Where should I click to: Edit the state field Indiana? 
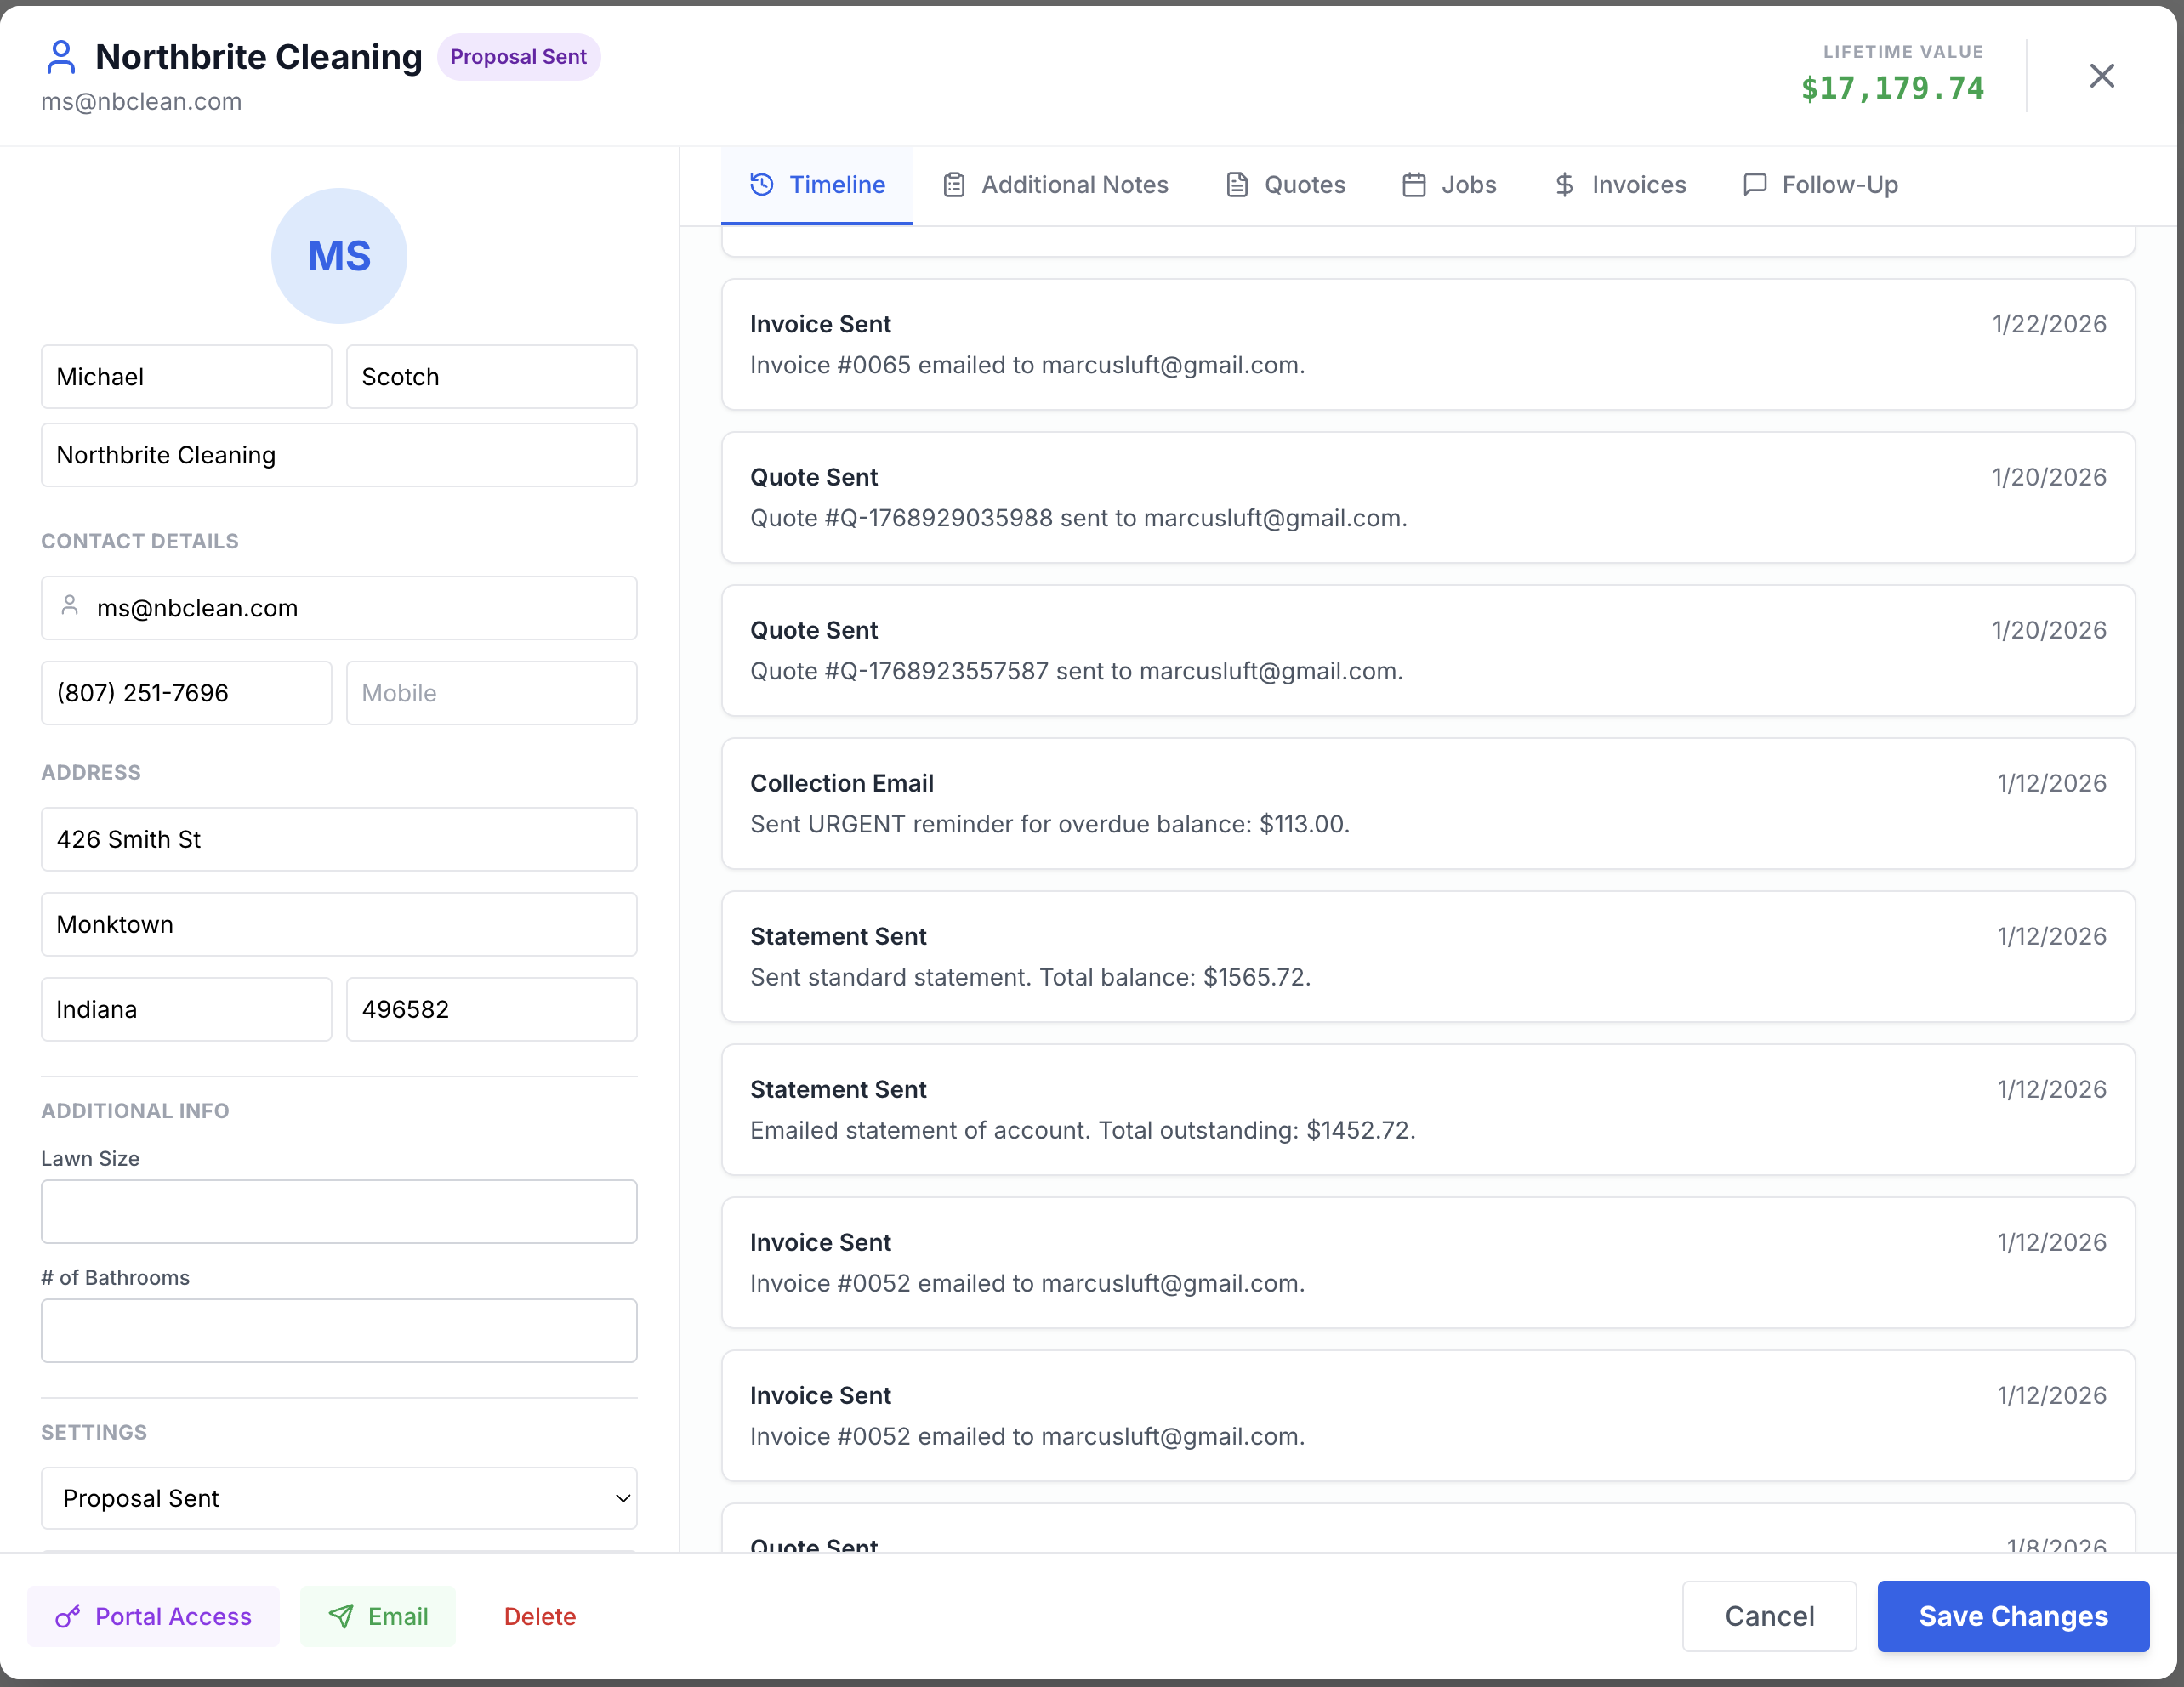coord(186,1009)
